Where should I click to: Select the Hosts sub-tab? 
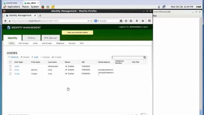point(35,43)
